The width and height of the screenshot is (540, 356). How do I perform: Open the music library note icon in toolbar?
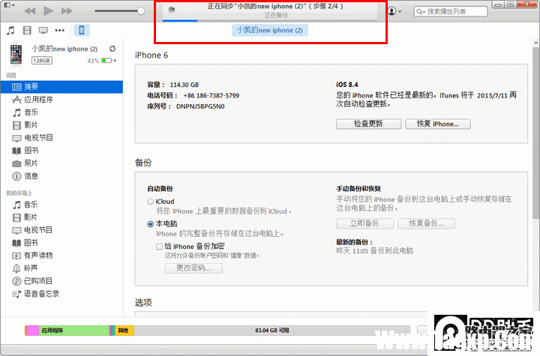(x=10, y=30)
